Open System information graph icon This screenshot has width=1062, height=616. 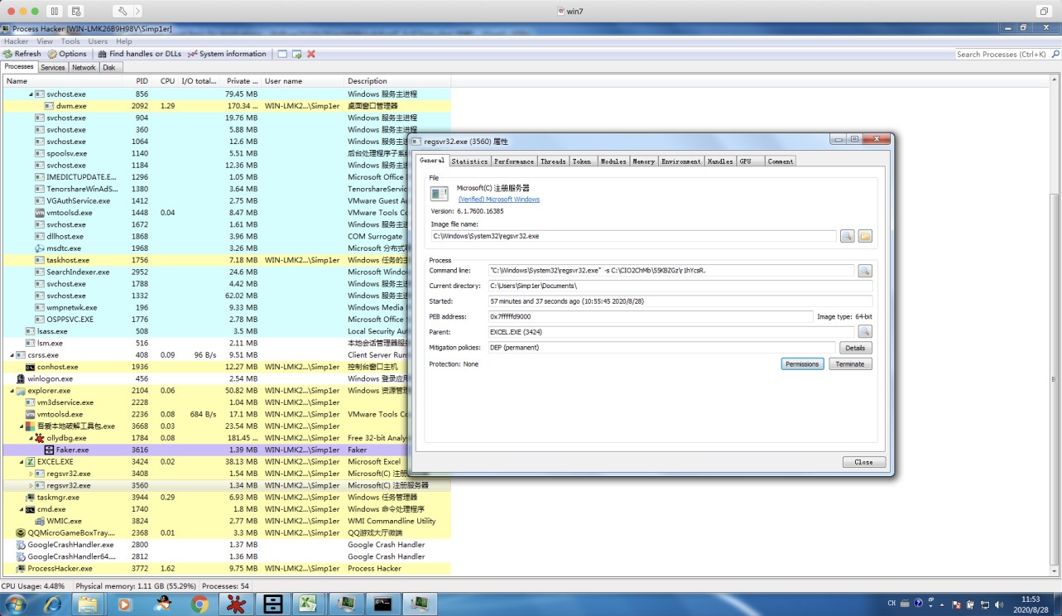(192, 54)
